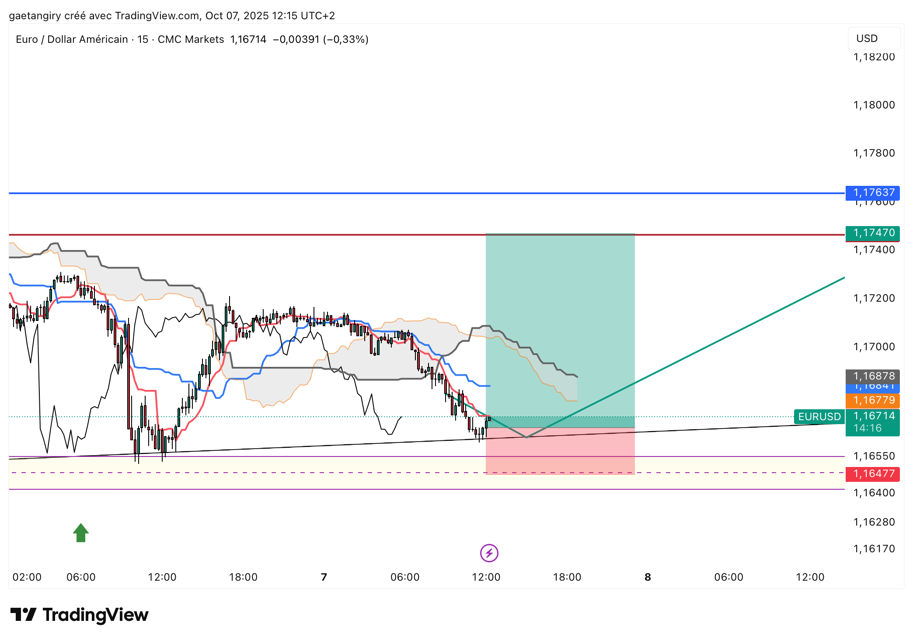This screenshot has width=913, height=641.
Task: Select the green profit zone of long position
Action: tap(560, 297)
